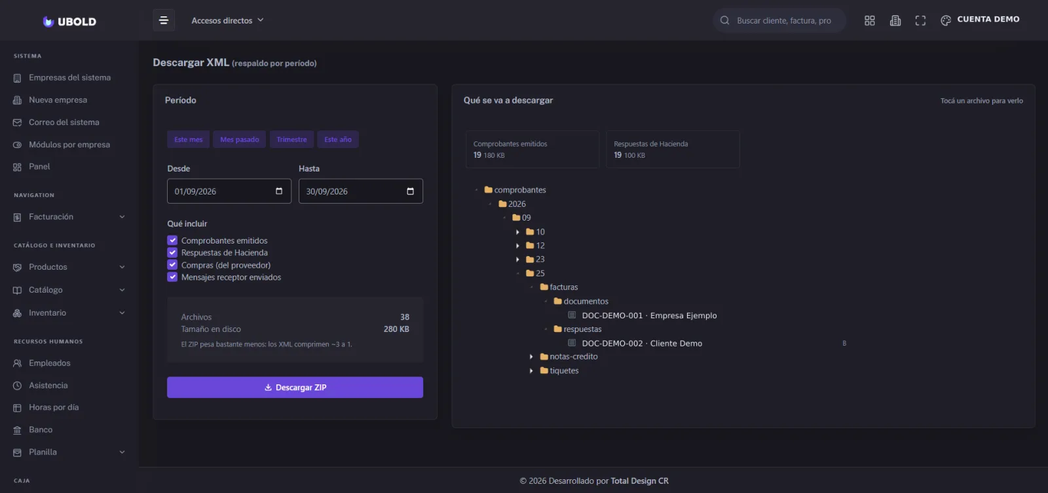Expand the notas-credito folder

[x=531, y=357]
